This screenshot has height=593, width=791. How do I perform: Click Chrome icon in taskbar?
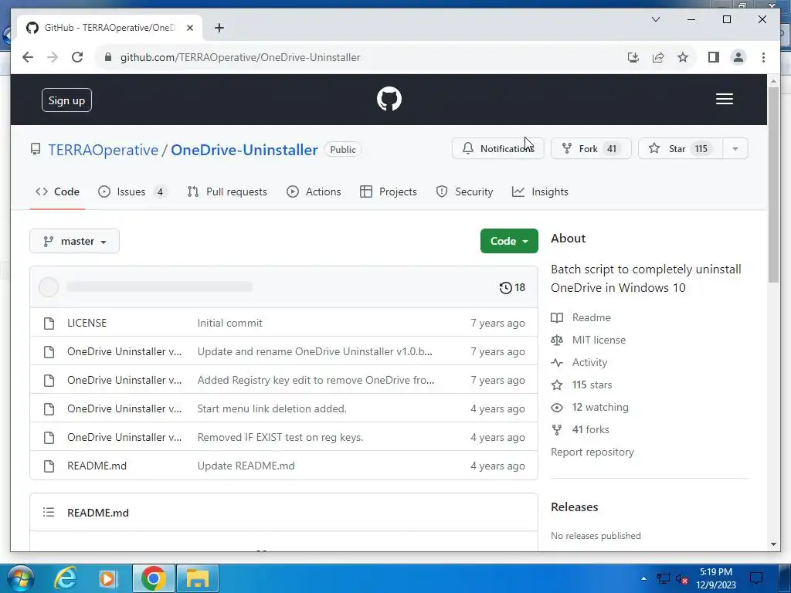(154, 578)
